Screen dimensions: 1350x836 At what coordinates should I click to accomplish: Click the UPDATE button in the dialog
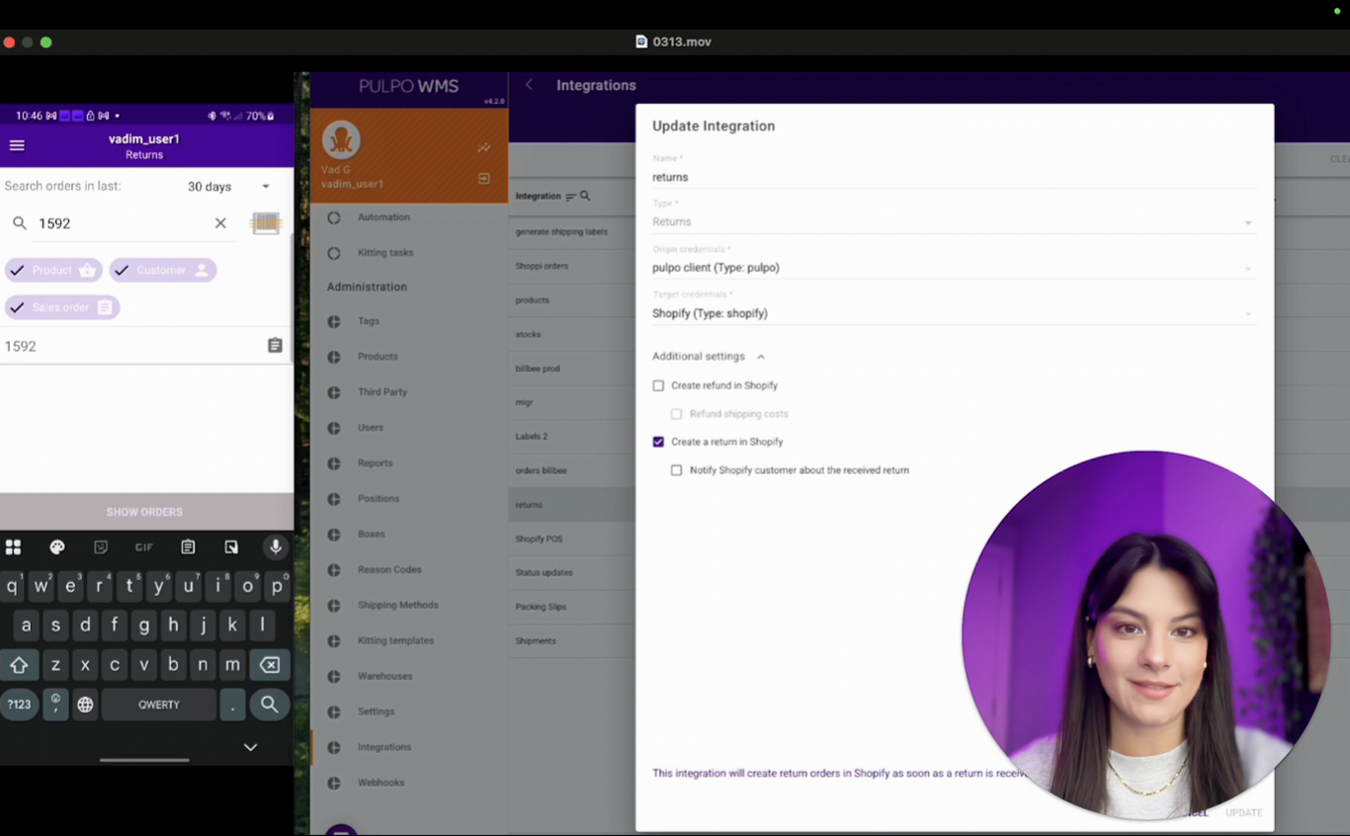tap(1244, 812)
